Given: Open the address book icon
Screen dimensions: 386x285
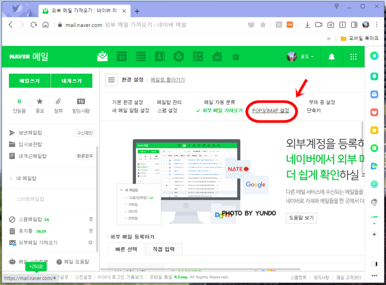Looking at the screenshot, I should pyautogui.click(x=160, y=57).
